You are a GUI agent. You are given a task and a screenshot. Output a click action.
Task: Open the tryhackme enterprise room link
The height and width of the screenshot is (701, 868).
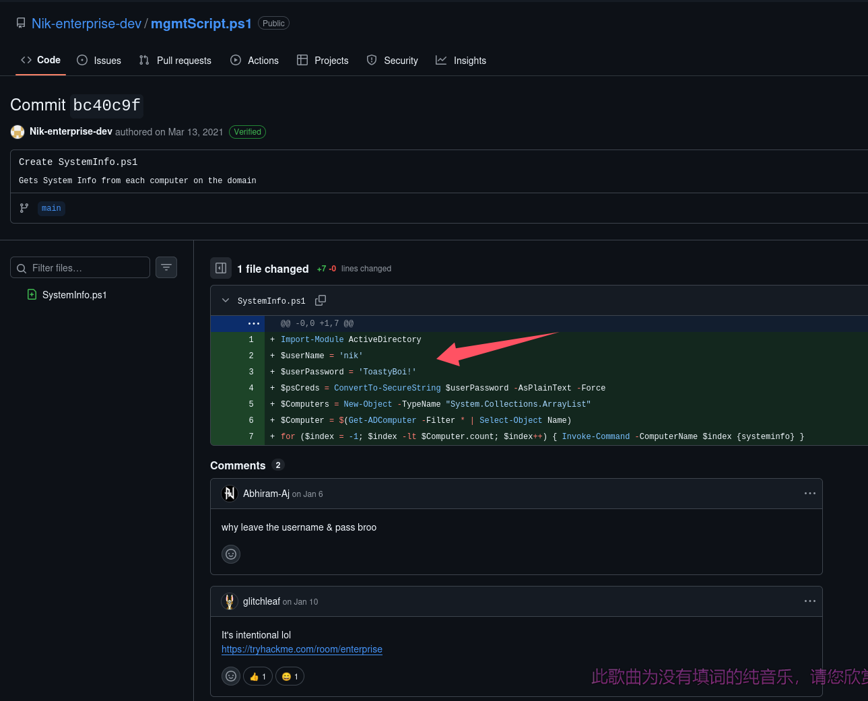(302, 649)
